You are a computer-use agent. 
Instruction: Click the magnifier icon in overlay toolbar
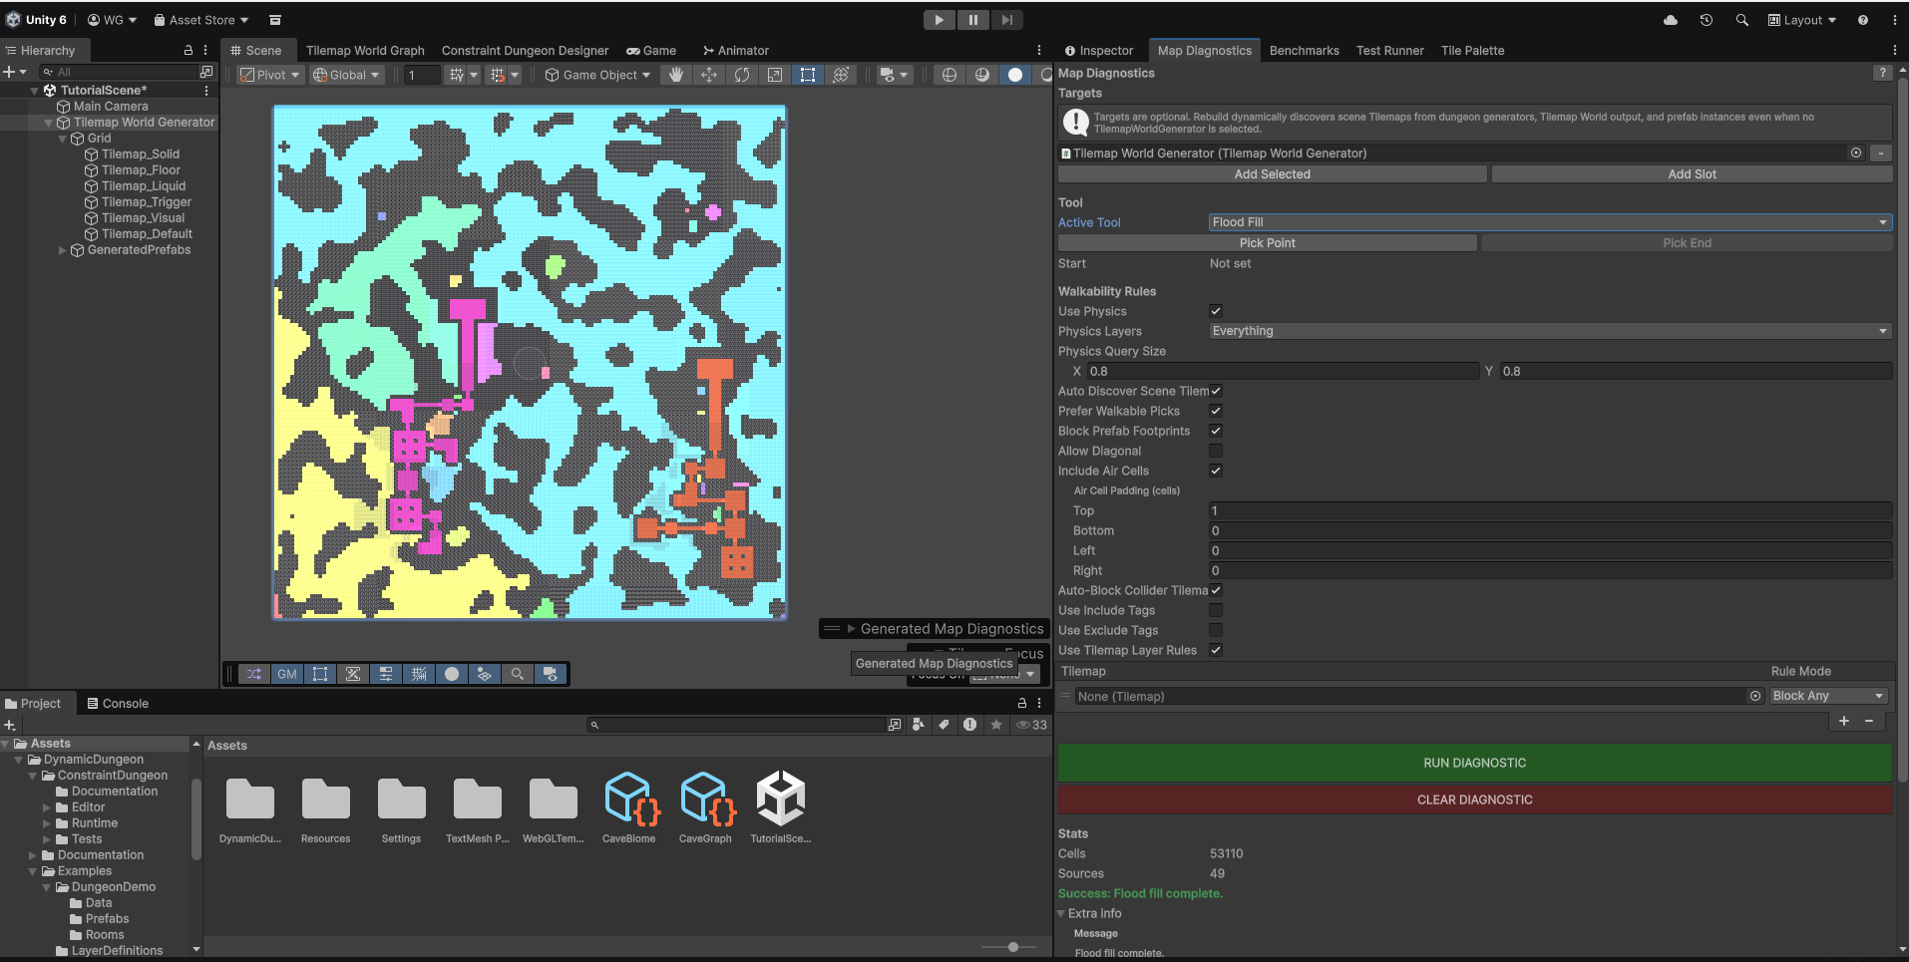coord(518,674)
